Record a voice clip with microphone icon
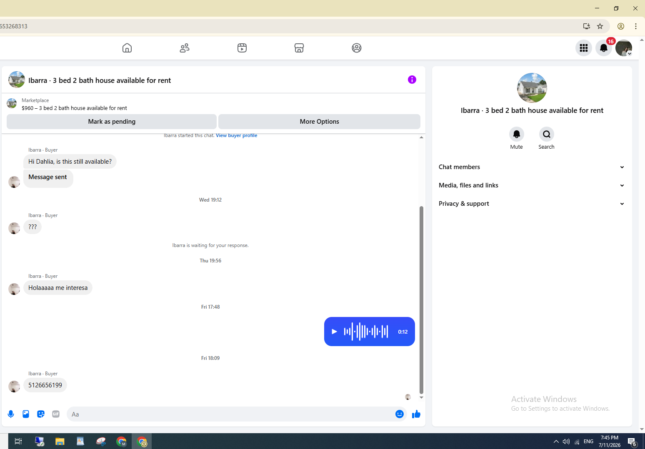Screen dimensions: 645x449 pyautogui.click(x=11, y=414)
